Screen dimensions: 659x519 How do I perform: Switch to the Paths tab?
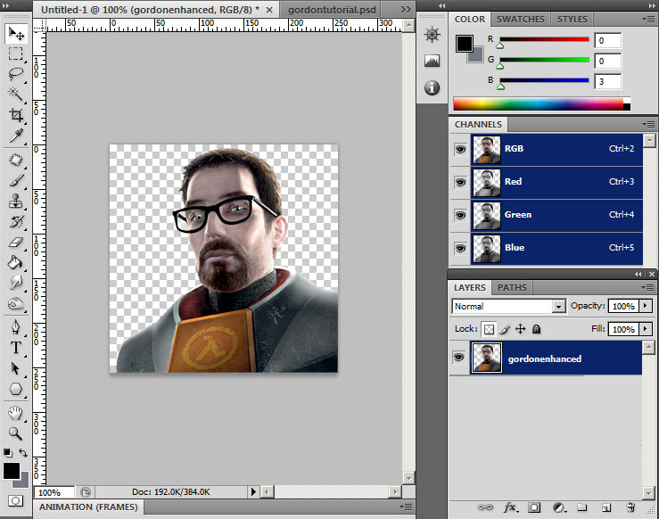(511, 288)
